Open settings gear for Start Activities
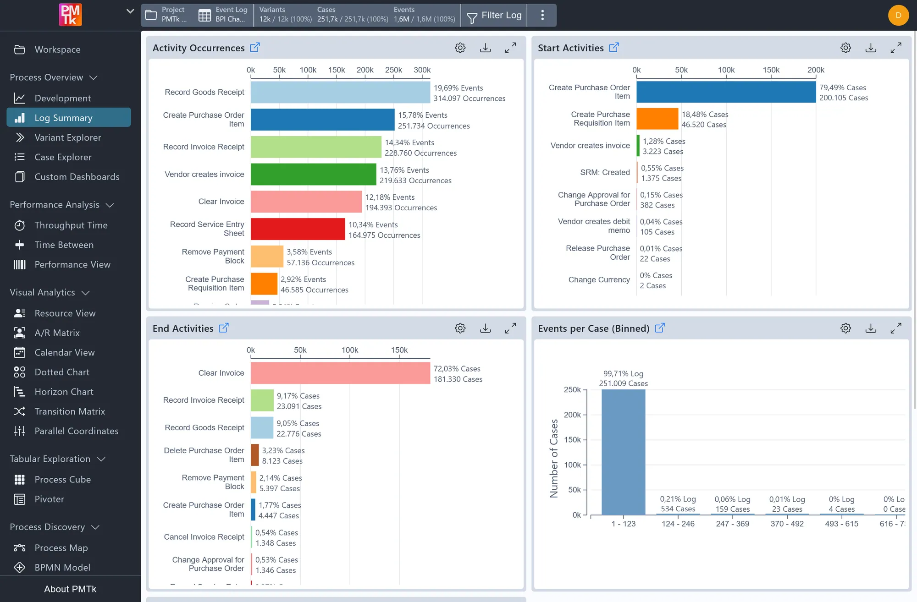Screen dimensions: 917x602 pyautogui.click(x=846, y=48)
